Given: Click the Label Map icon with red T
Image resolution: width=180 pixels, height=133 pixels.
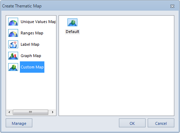Looking at the screenshot, I should point(13,44).
